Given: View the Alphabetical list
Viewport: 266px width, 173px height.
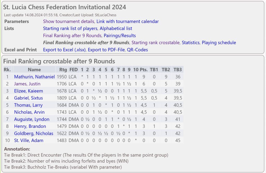Looking at the screenshot, I should click(x=116, y=28).
